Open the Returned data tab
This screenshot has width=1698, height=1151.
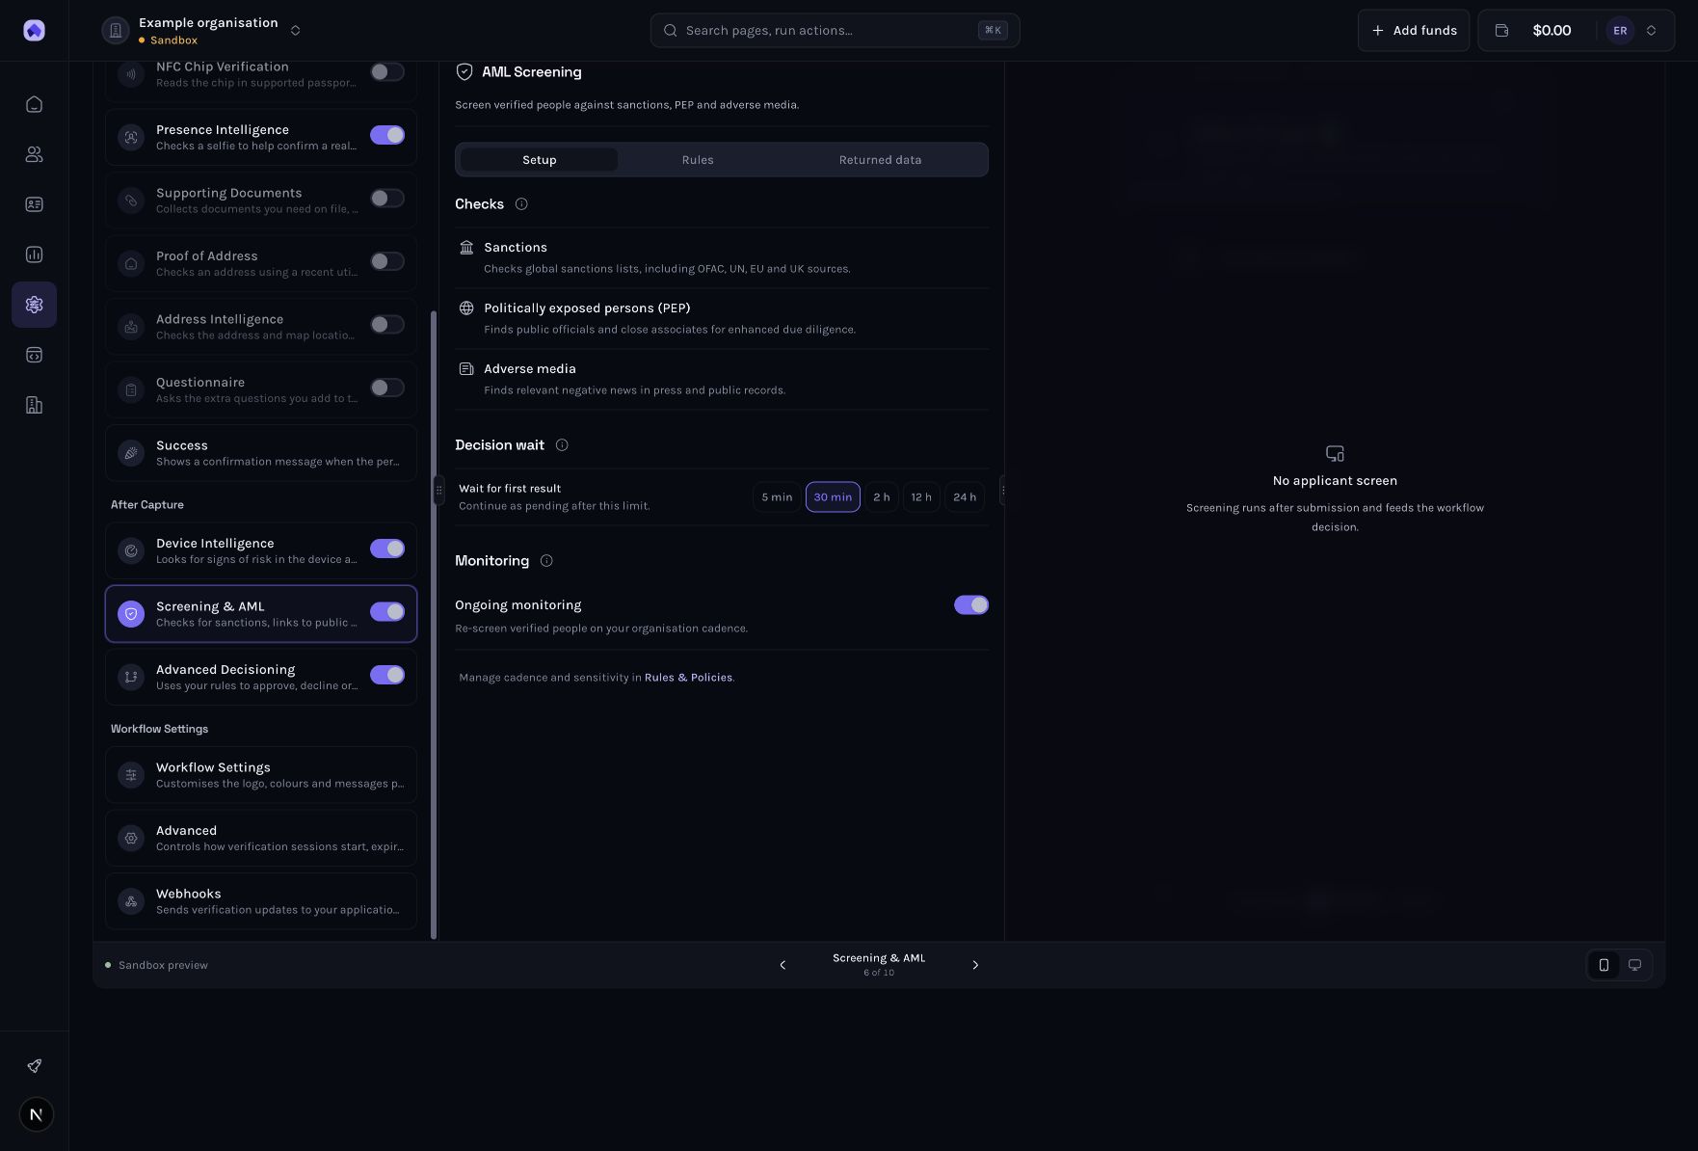coord(880,160)
